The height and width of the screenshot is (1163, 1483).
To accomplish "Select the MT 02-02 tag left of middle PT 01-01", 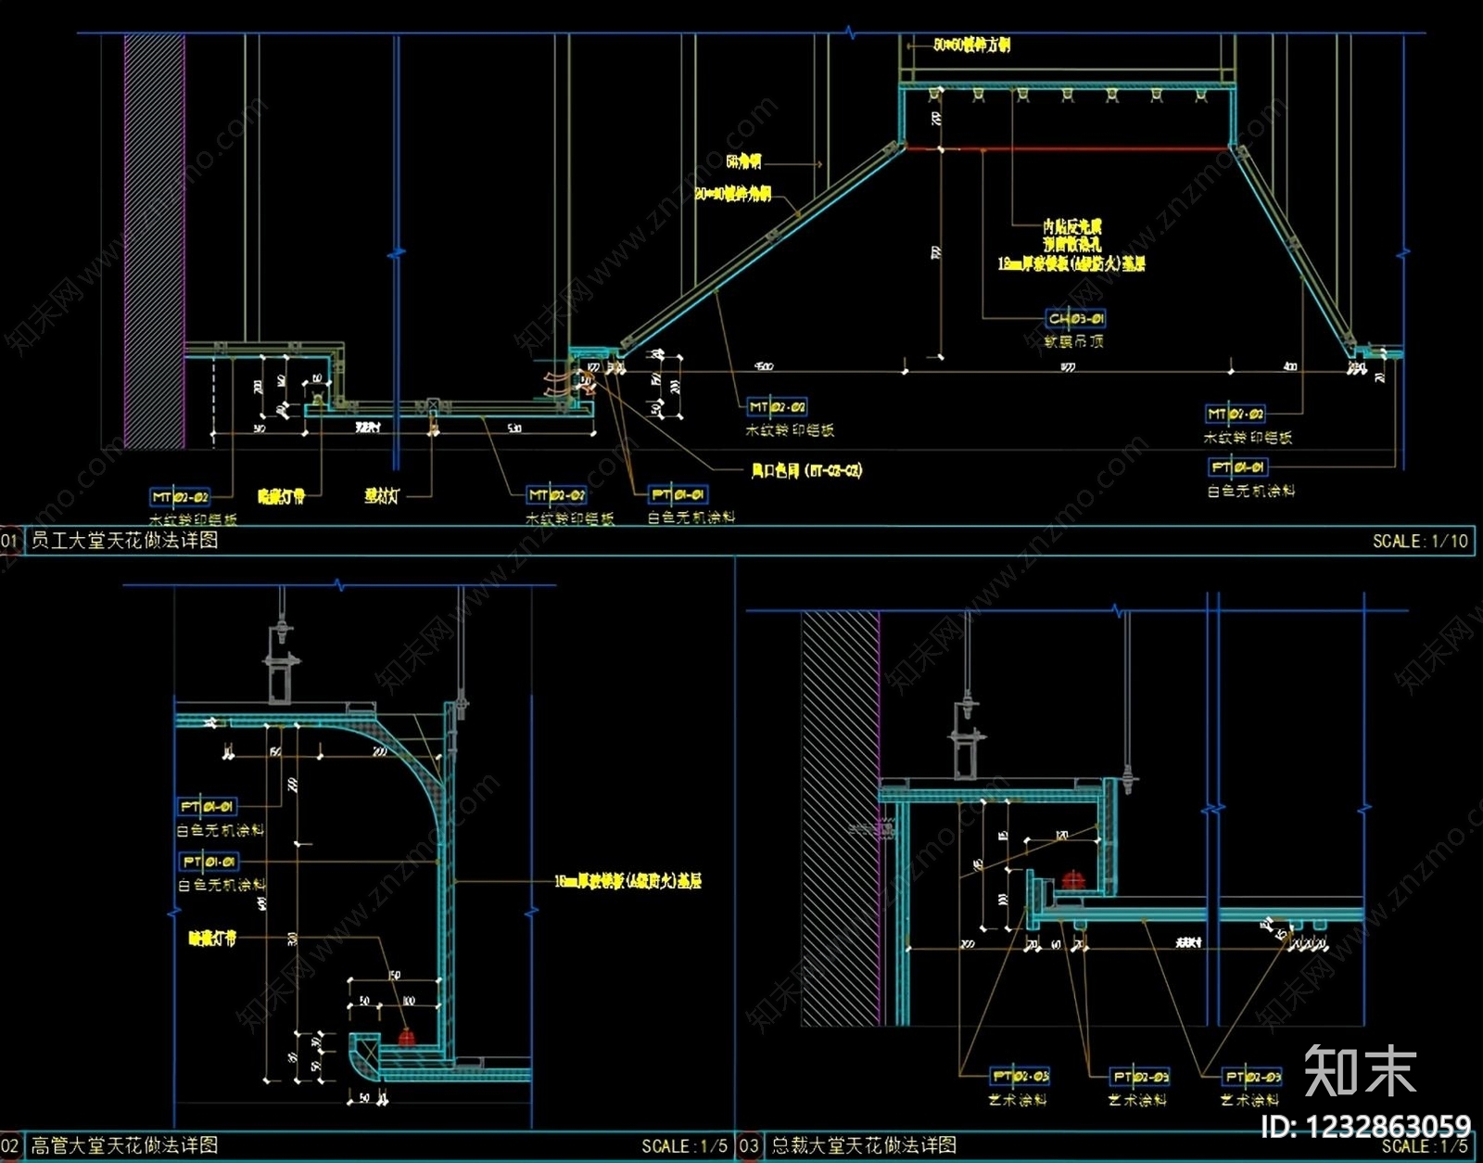I will click(x=556, y=495).
